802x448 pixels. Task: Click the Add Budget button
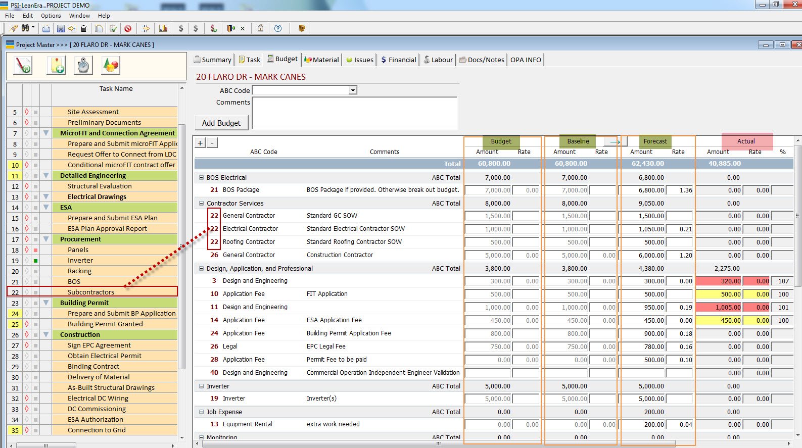221,123
